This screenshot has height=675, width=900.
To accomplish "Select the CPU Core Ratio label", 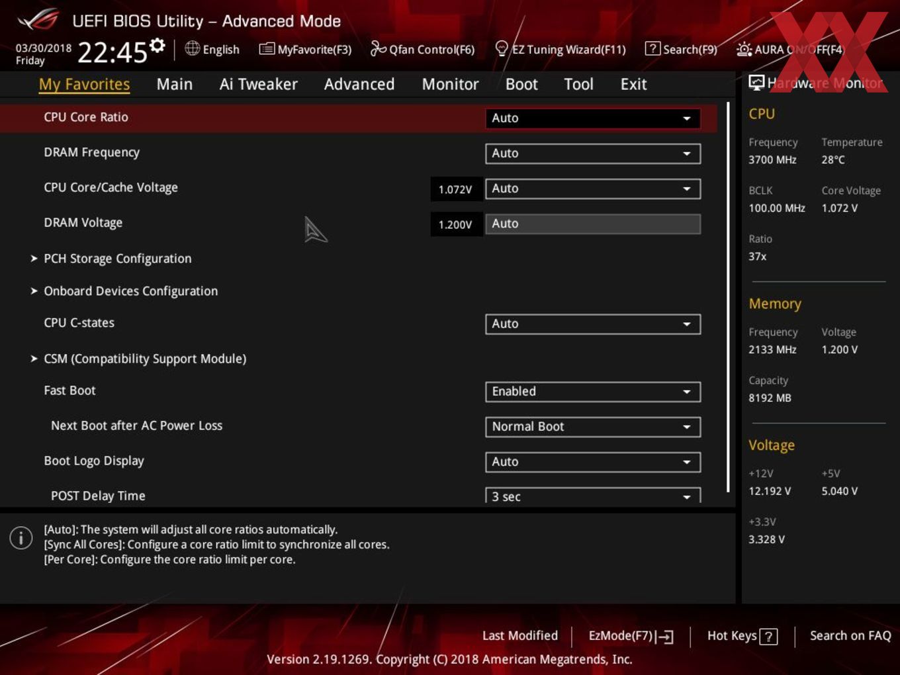I will click(86, 117).
